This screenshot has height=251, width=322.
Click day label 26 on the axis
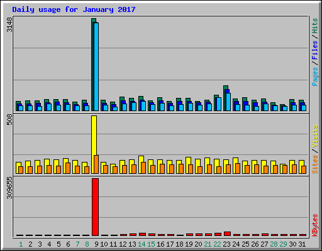click(255, 244)
